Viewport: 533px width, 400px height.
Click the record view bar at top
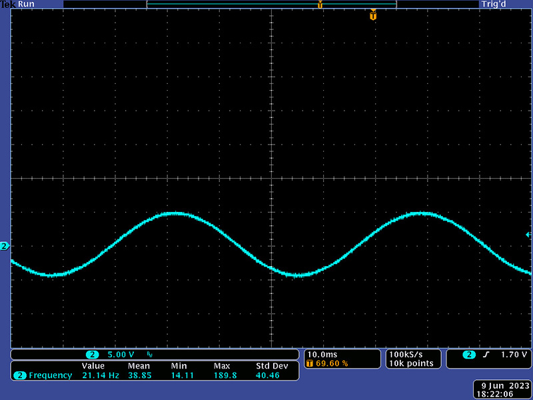(271, 5)
